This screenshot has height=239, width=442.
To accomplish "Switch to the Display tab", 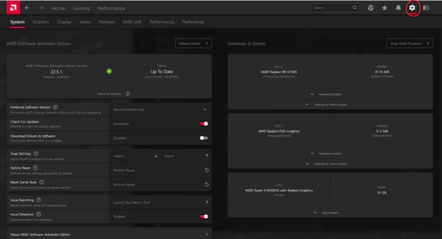I will [64, 22].
